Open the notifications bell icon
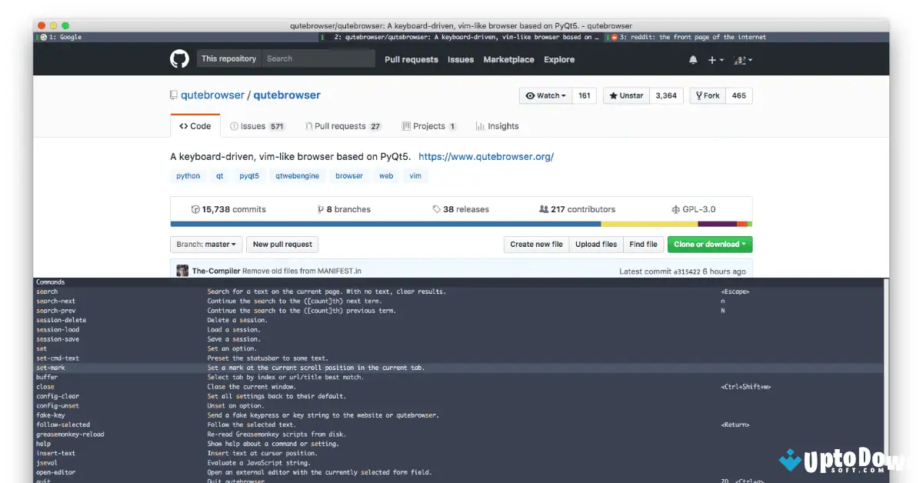This screenshot has width=923, height=483. 693,59
